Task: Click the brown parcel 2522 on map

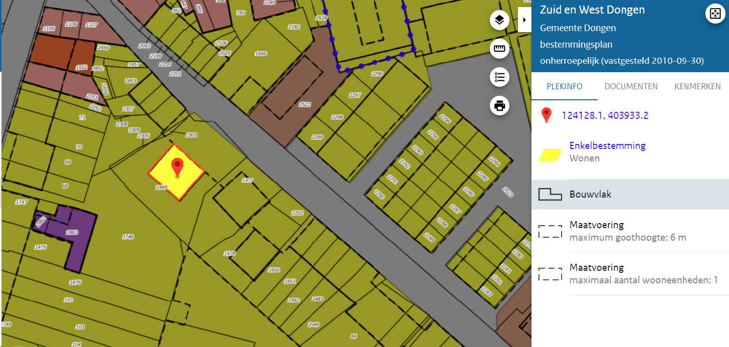Action: [x=304, y=105]
